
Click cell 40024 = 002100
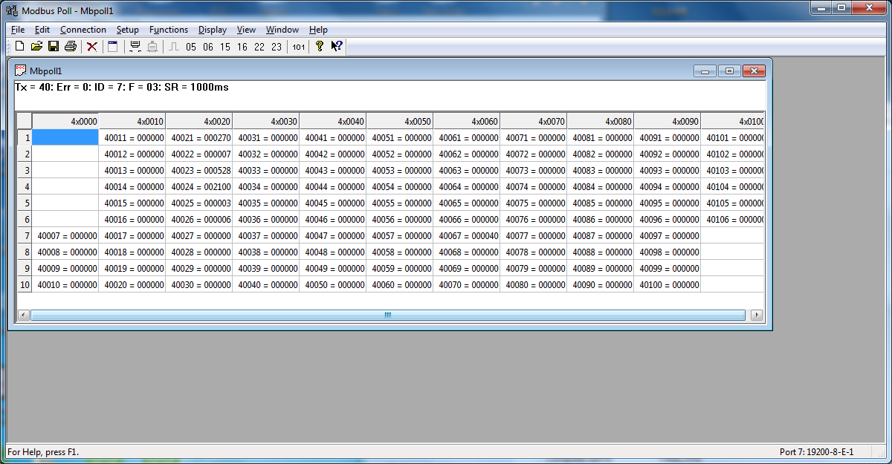[199, 186]
